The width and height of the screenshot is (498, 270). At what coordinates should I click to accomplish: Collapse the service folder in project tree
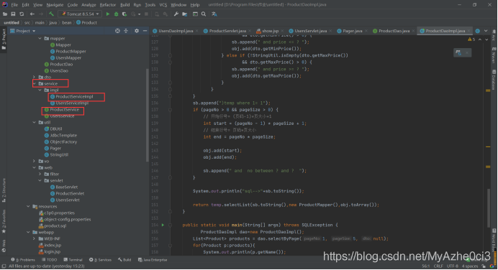point(35,84)
